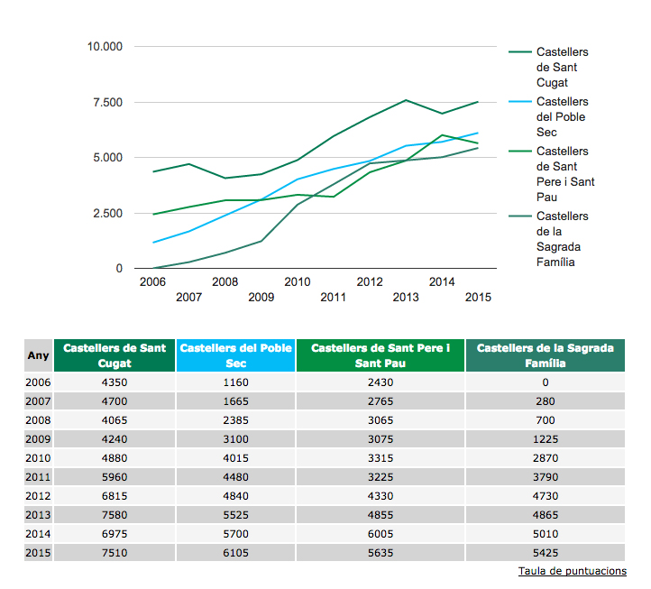651x589 pixels.
Task: Click the 2014 row year cell
Action: tap(38, 534)
